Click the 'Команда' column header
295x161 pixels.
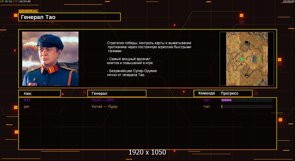click(x=206, y=93)
